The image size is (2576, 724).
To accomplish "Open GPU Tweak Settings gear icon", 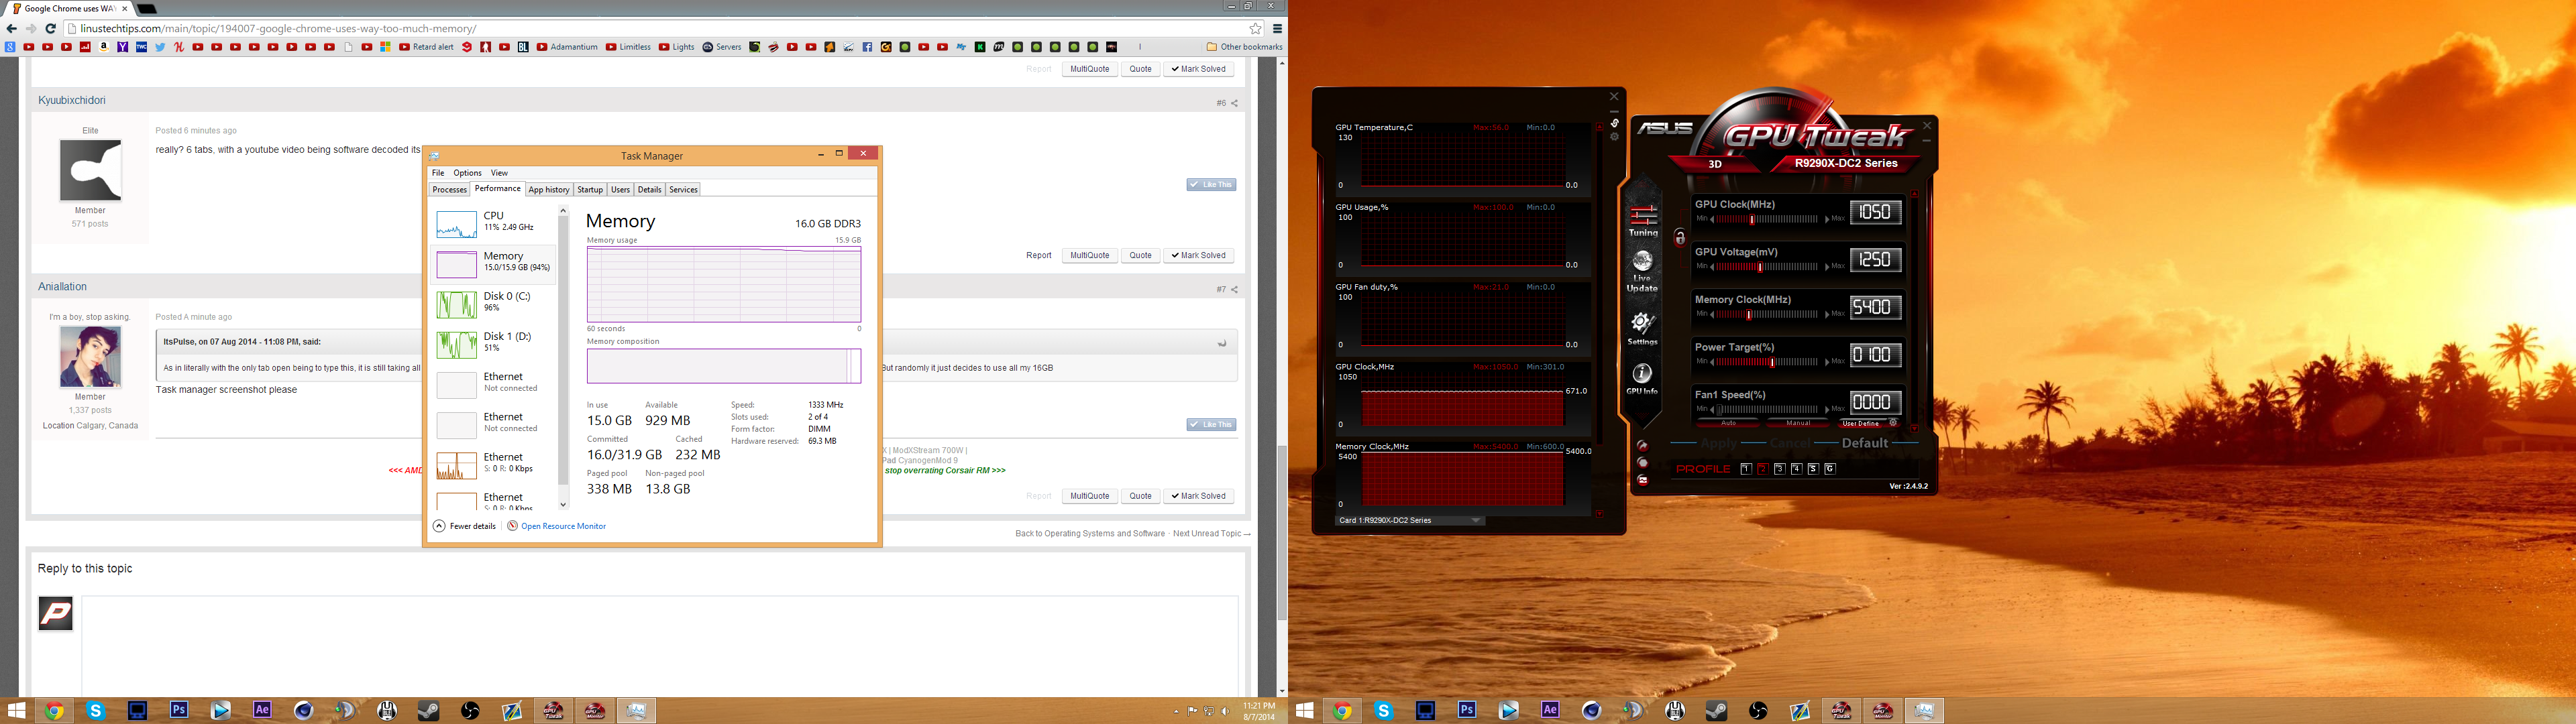I will 1642,324.
